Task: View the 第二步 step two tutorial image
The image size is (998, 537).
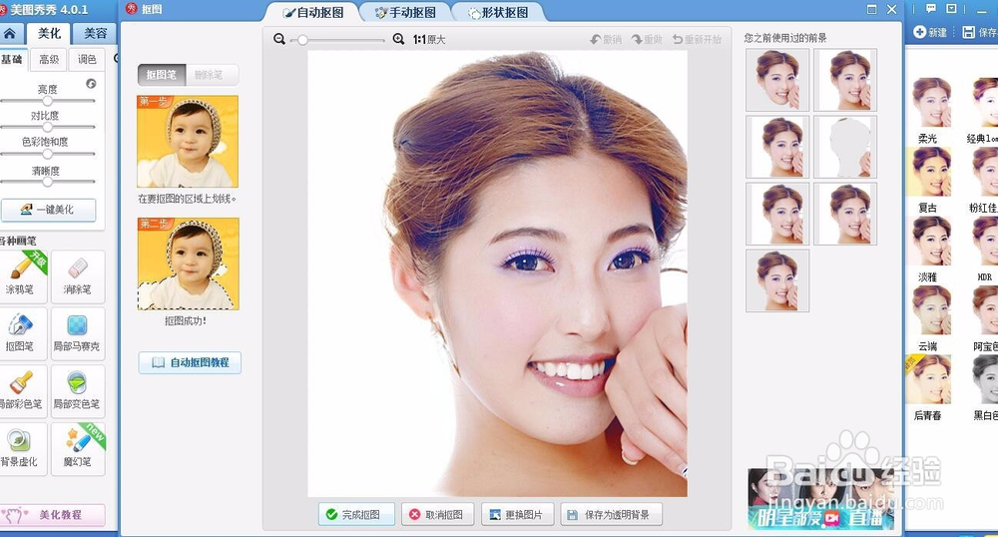Action: (x=188, y=264)
